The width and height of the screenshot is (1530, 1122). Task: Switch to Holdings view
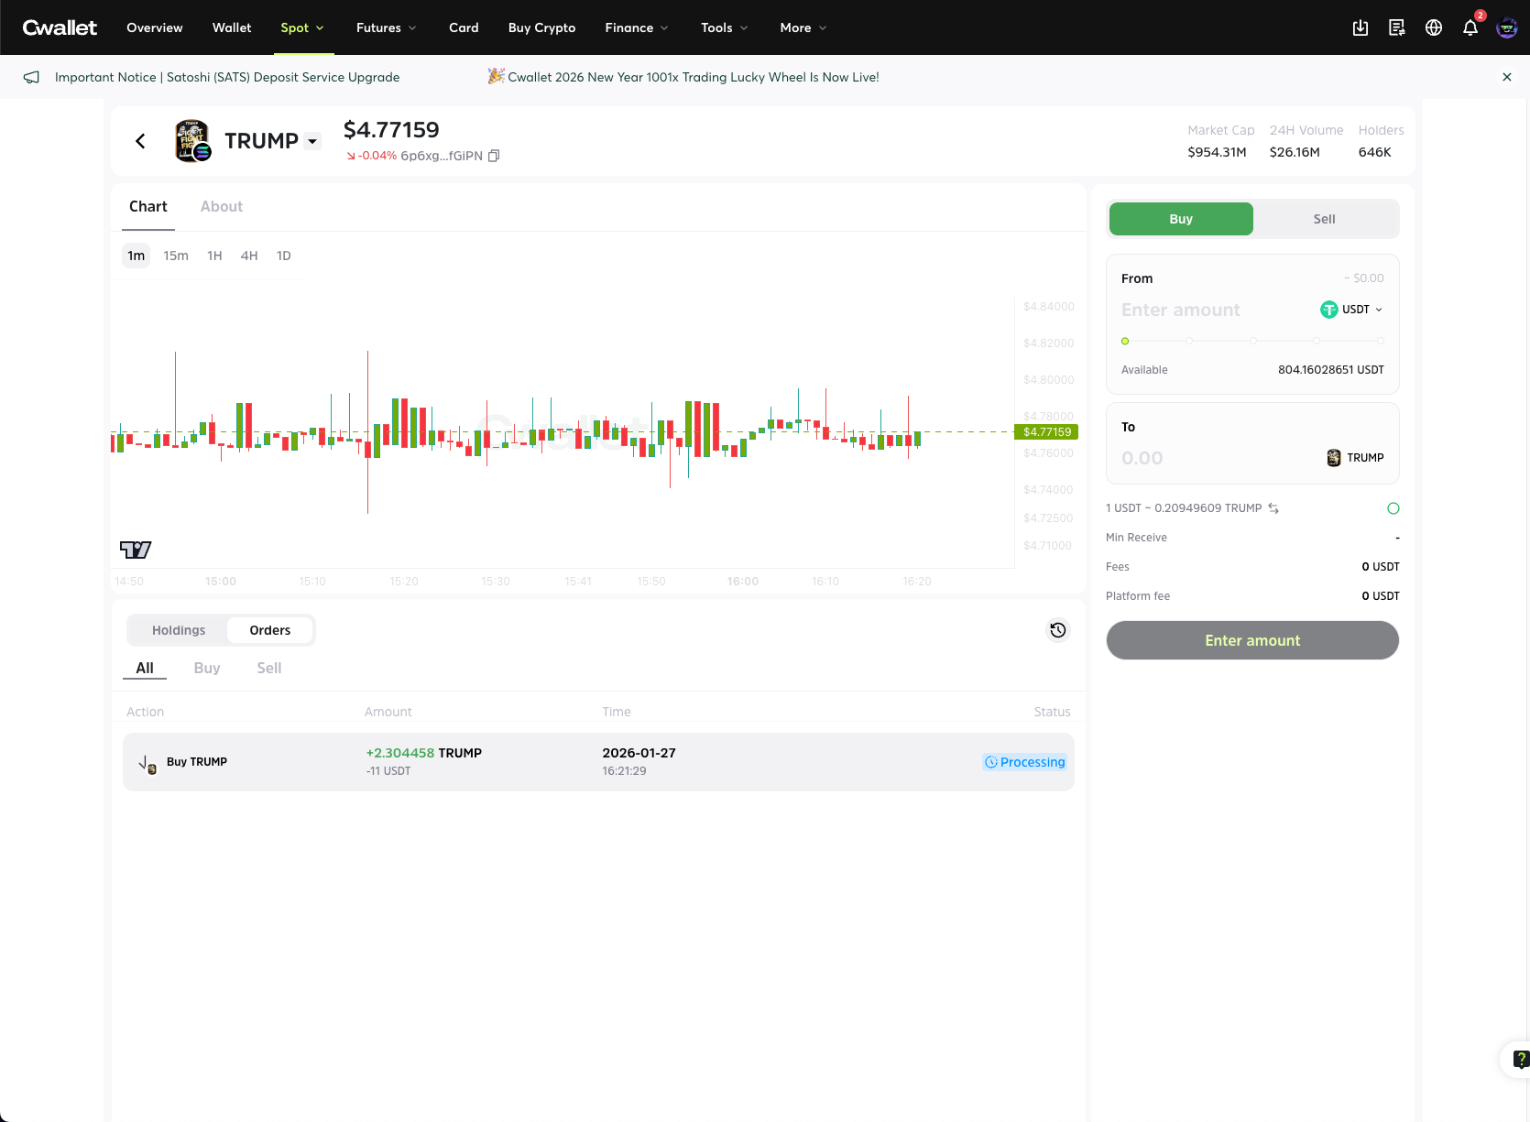click(x=179, y=630)
